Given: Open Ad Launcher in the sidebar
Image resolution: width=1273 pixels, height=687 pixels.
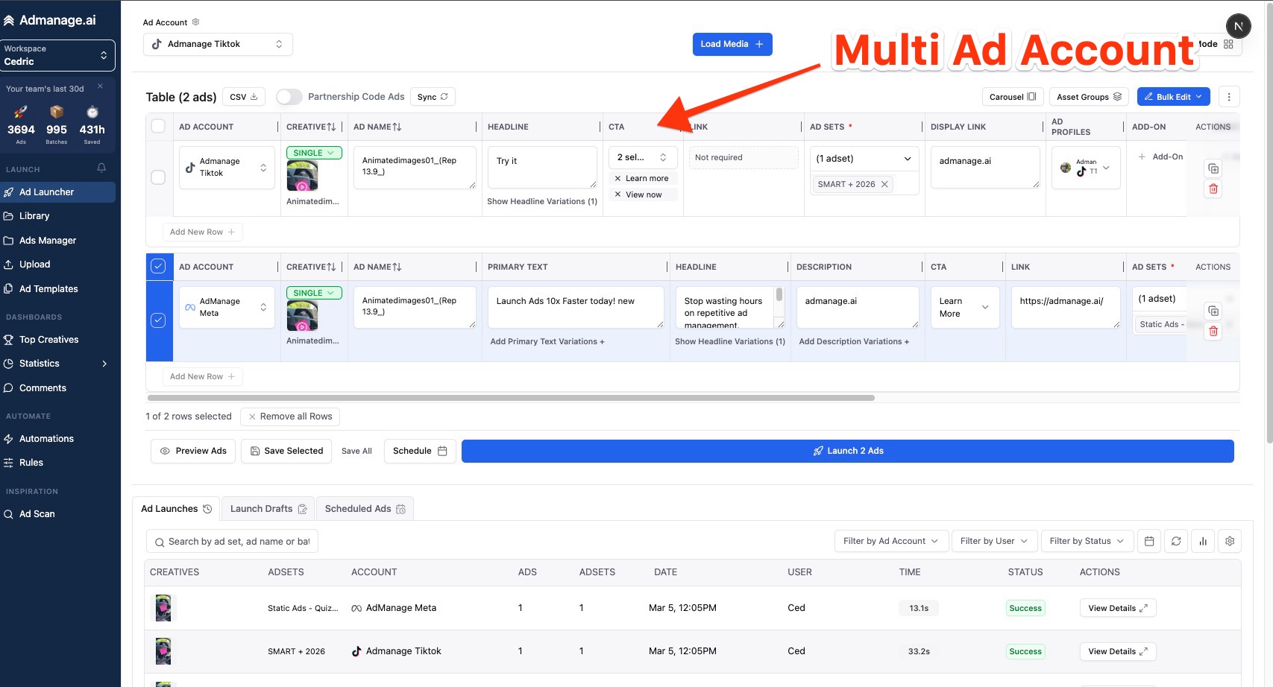Looking at the screenshot, I should click(57, 192).
